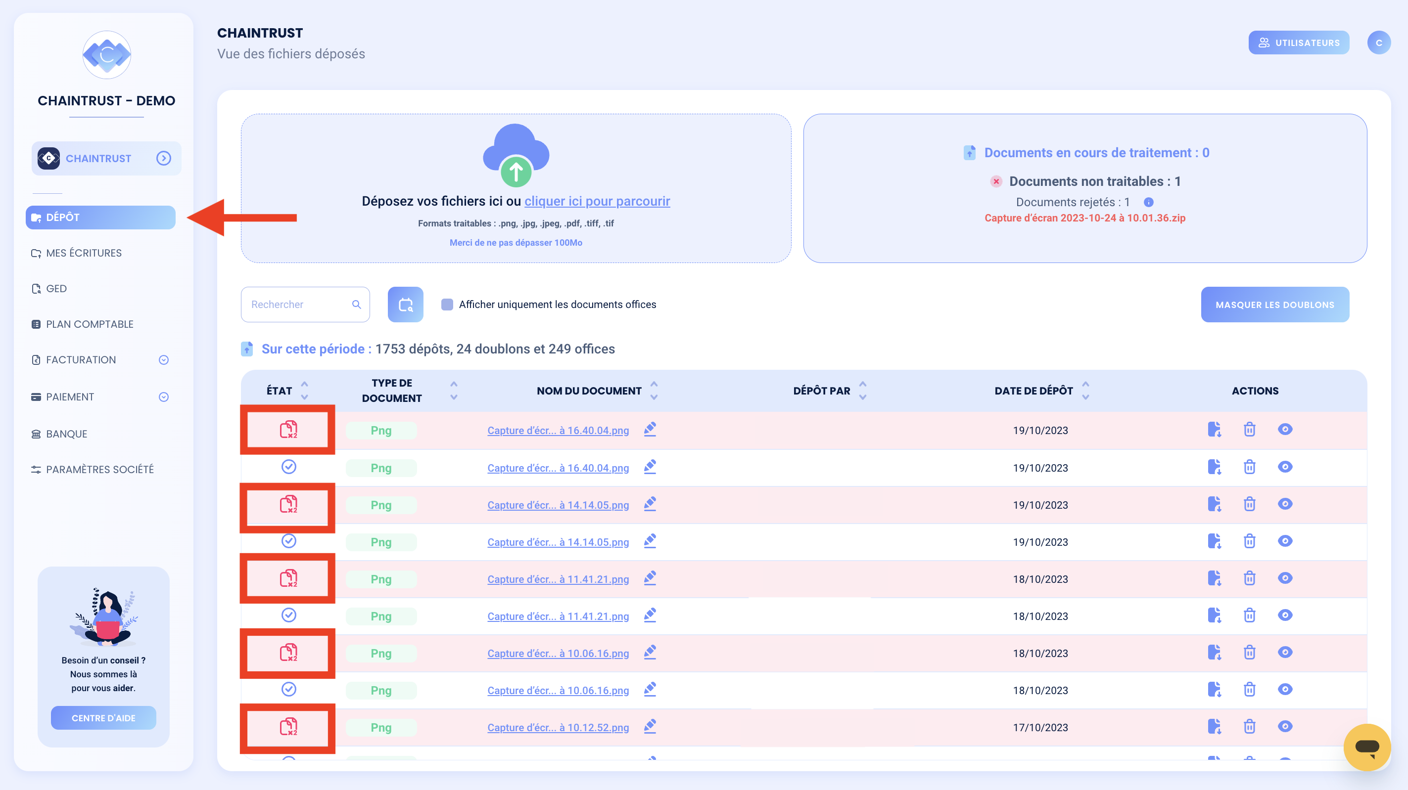The image size is (1408, 790).
Task: Delete second 16.40.04.png row document
Action: pyautogui.click(x=1249, y=467)
